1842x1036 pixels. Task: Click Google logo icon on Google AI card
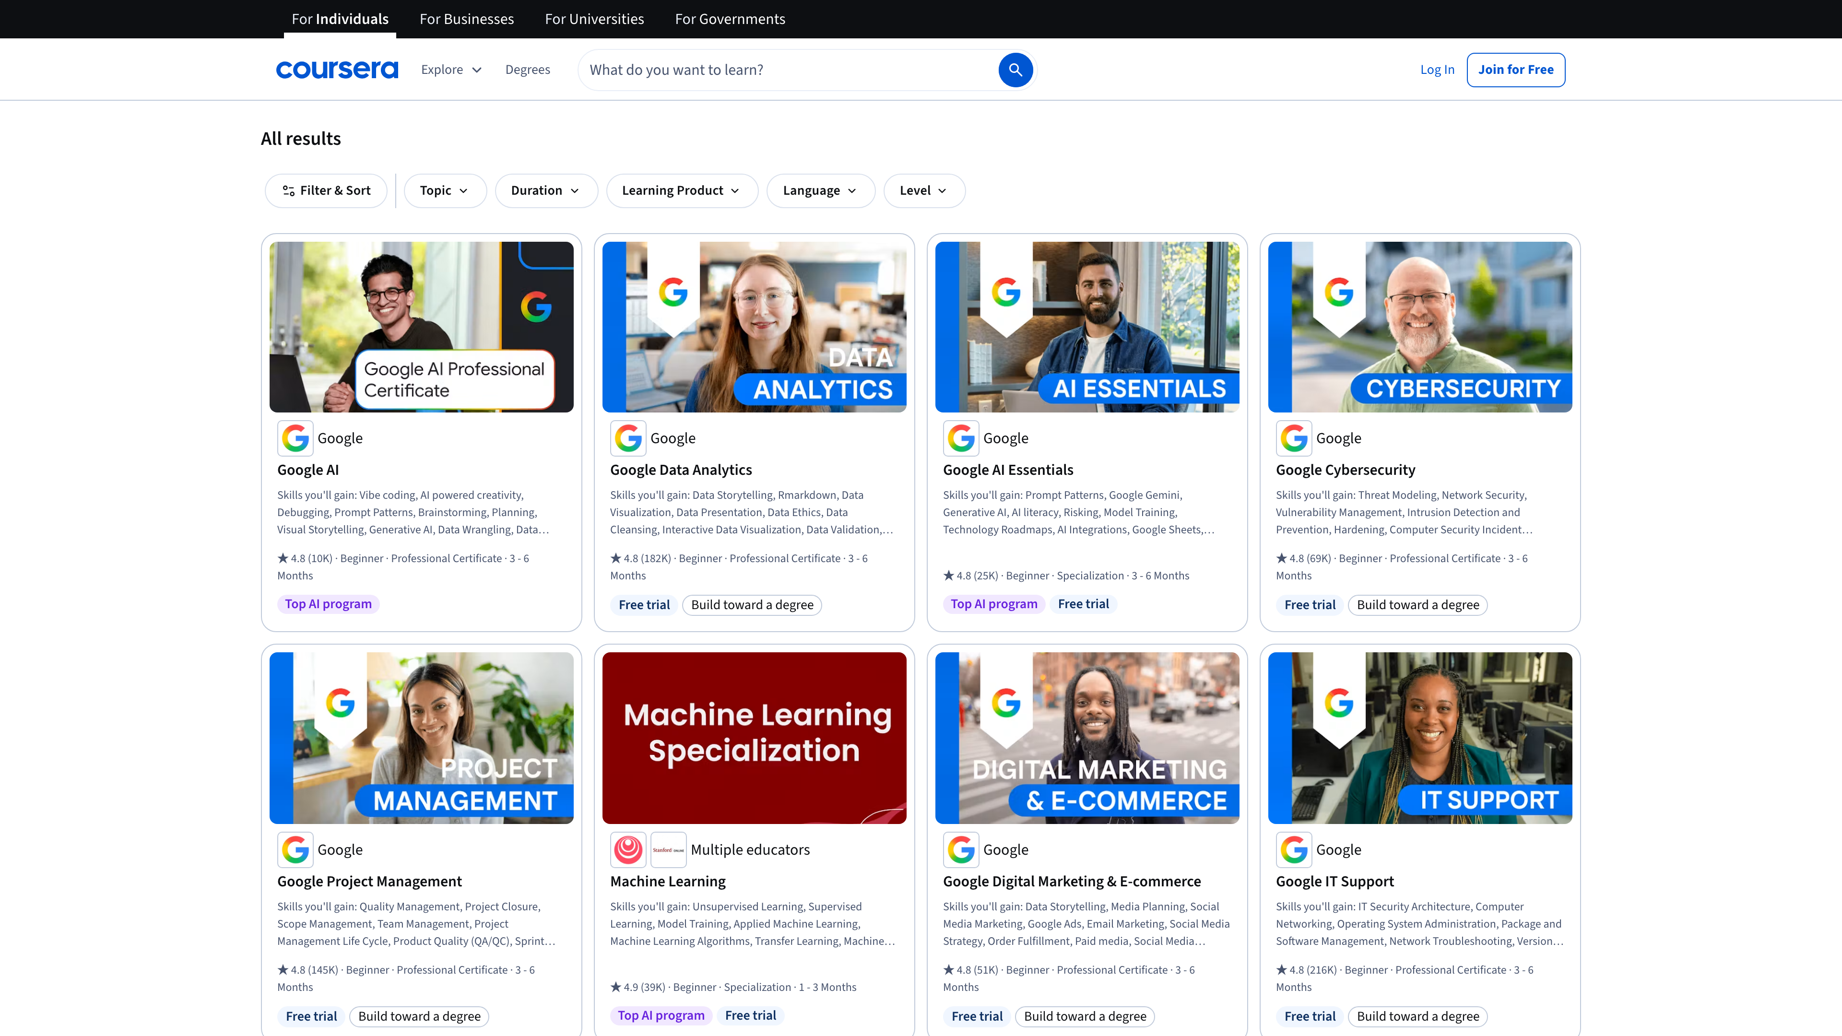tap(295, 438)
